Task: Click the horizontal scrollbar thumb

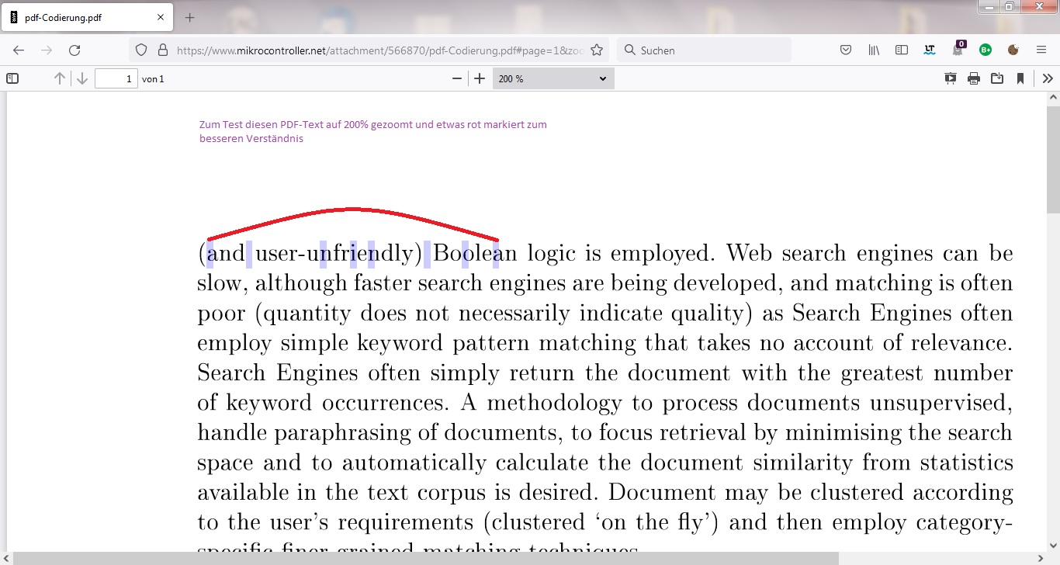Action: (425, 559)
